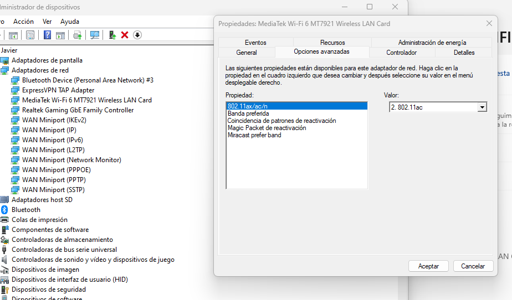Open the Valor dropdown showing 802.11ac
The width and height of the screenshot is (512, 300).
pos(482,107)
